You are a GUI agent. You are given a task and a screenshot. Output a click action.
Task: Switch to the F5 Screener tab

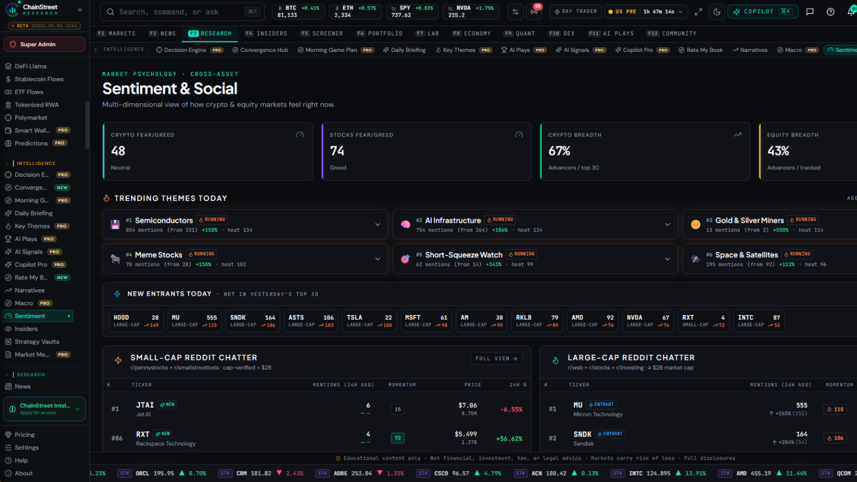321,33
